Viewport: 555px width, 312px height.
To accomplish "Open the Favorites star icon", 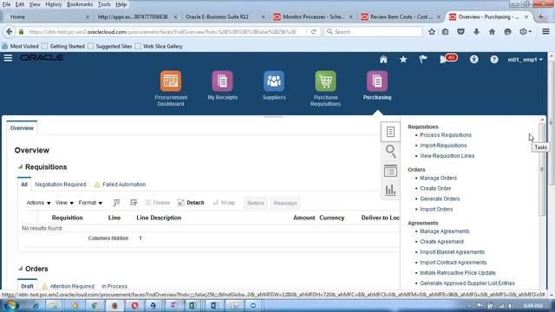I will pos(403,60).
